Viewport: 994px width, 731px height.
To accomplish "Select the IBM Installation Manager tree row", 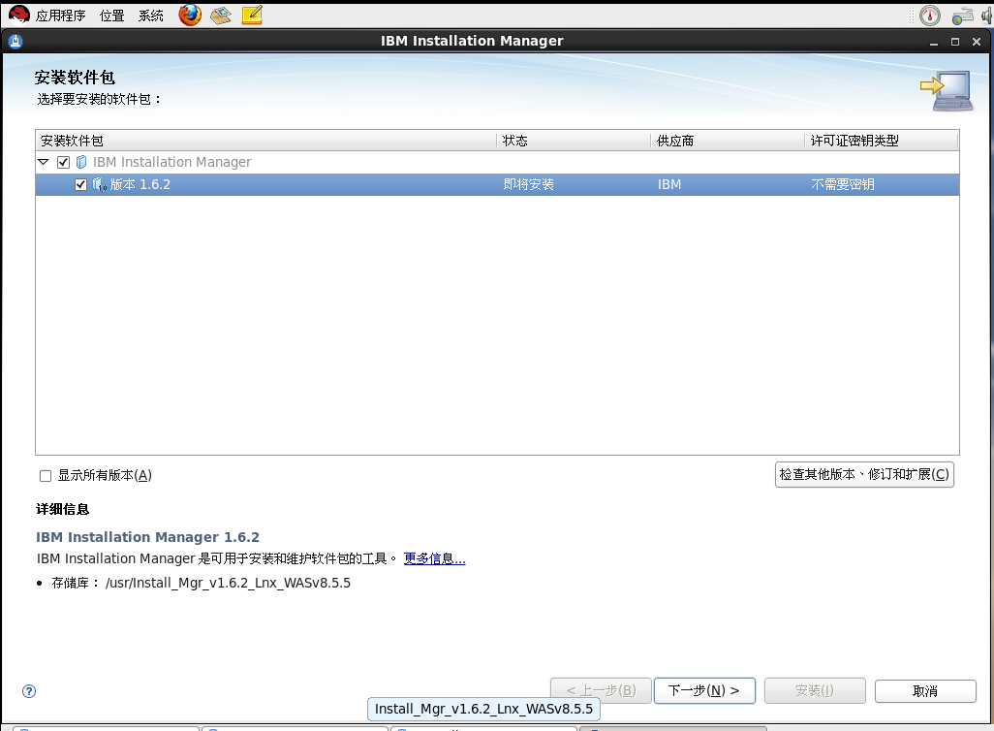I will coord(497,163).
